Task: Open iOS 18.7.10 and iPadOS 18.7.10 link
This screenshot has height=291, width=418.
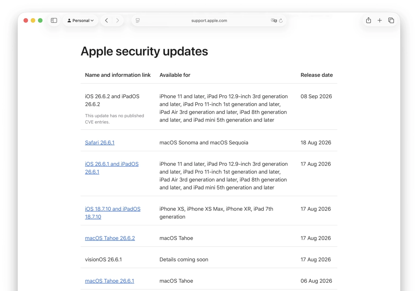Action: (x=113, y=213)
